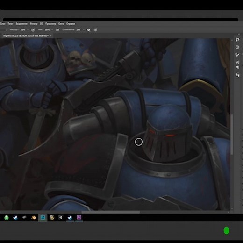The height and width of the screenshot is (243, 243).
Task: Open the Paragraph panel icon
Action: tap(237, 67)
